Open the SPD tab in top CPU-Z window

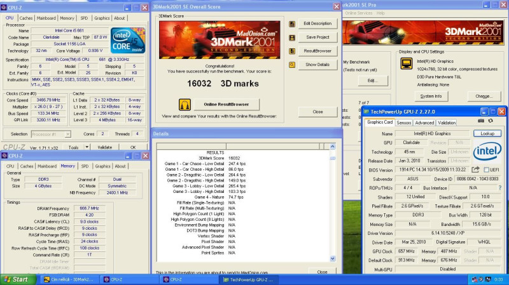84,18
